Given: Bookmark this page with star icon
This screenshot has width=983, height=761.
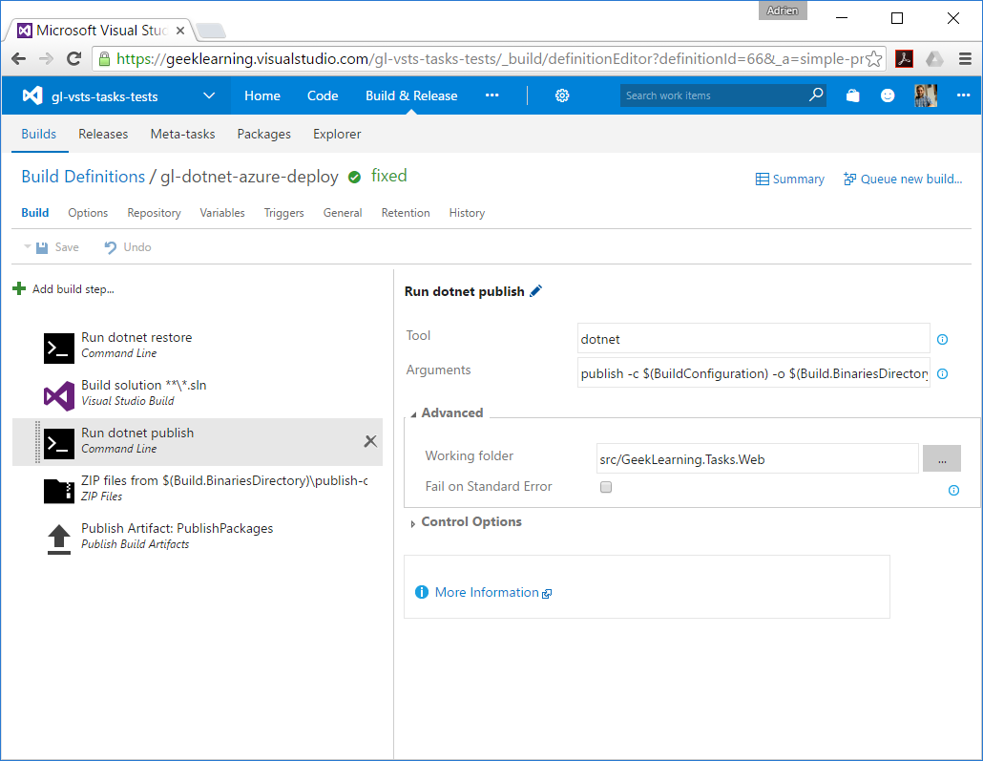Looking at the screenshot, I should click(873, 59).
